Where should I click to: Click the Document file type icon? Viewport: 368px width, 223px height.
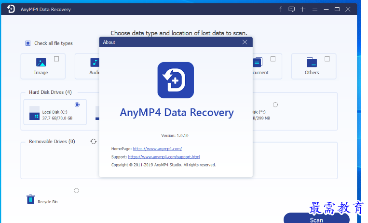257,63
